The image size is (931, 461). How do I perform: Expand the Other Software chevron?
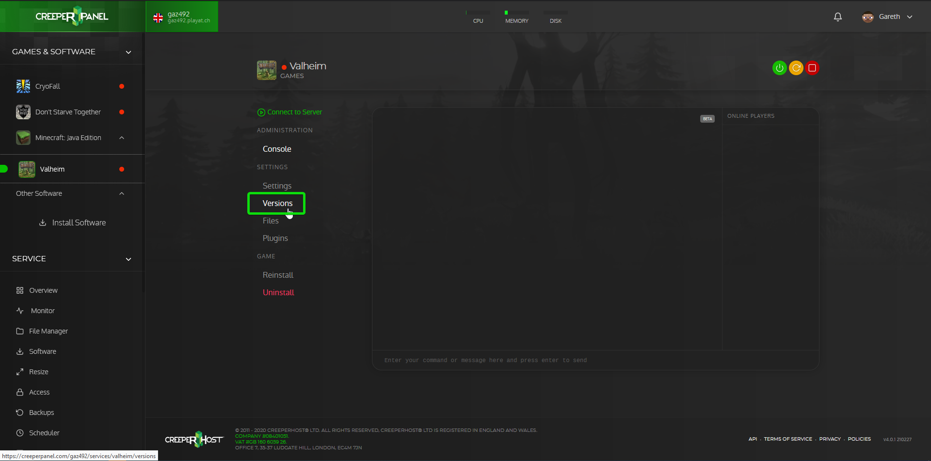pos(122,193)
